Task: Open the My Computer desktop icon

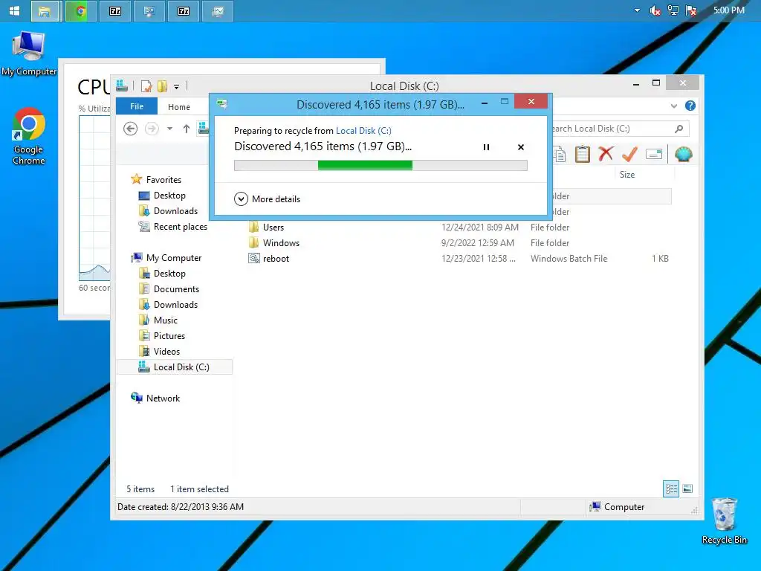Action: pyautogui.click(x=29, y=54)
